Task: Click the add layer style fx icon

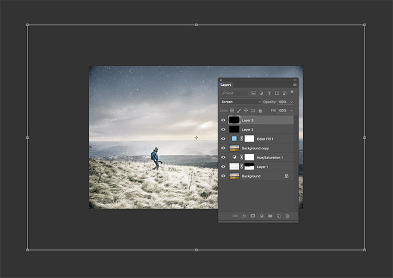Action: (x=244, y=216)
